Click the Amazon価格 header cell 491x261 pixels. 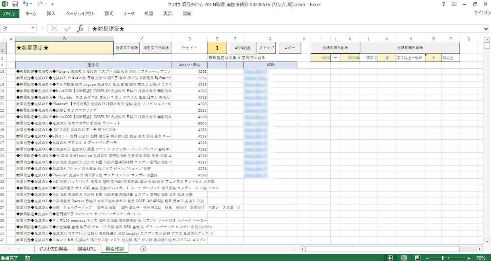point(190,65)
